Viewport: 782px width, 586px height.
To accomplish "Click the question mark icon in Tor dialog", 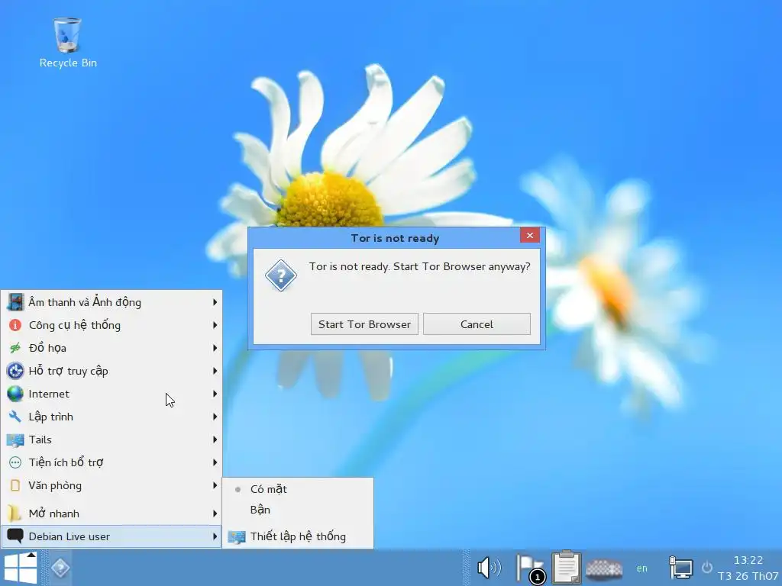I will (281, 275).
